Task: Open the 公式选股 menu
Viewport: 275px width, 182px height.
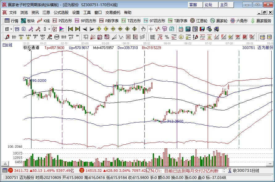Action: [61, 13]
